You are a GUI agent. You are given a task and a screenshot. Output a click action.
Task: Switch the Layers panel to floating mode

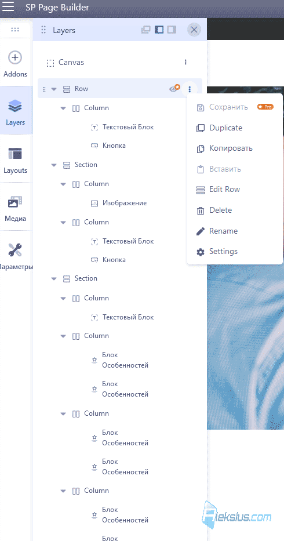point(146,30)
